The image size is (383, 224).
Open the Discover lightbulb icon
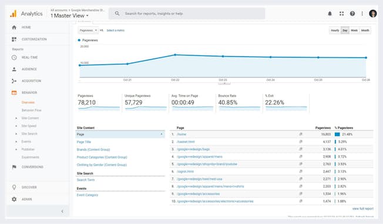(x=14, y=187)
